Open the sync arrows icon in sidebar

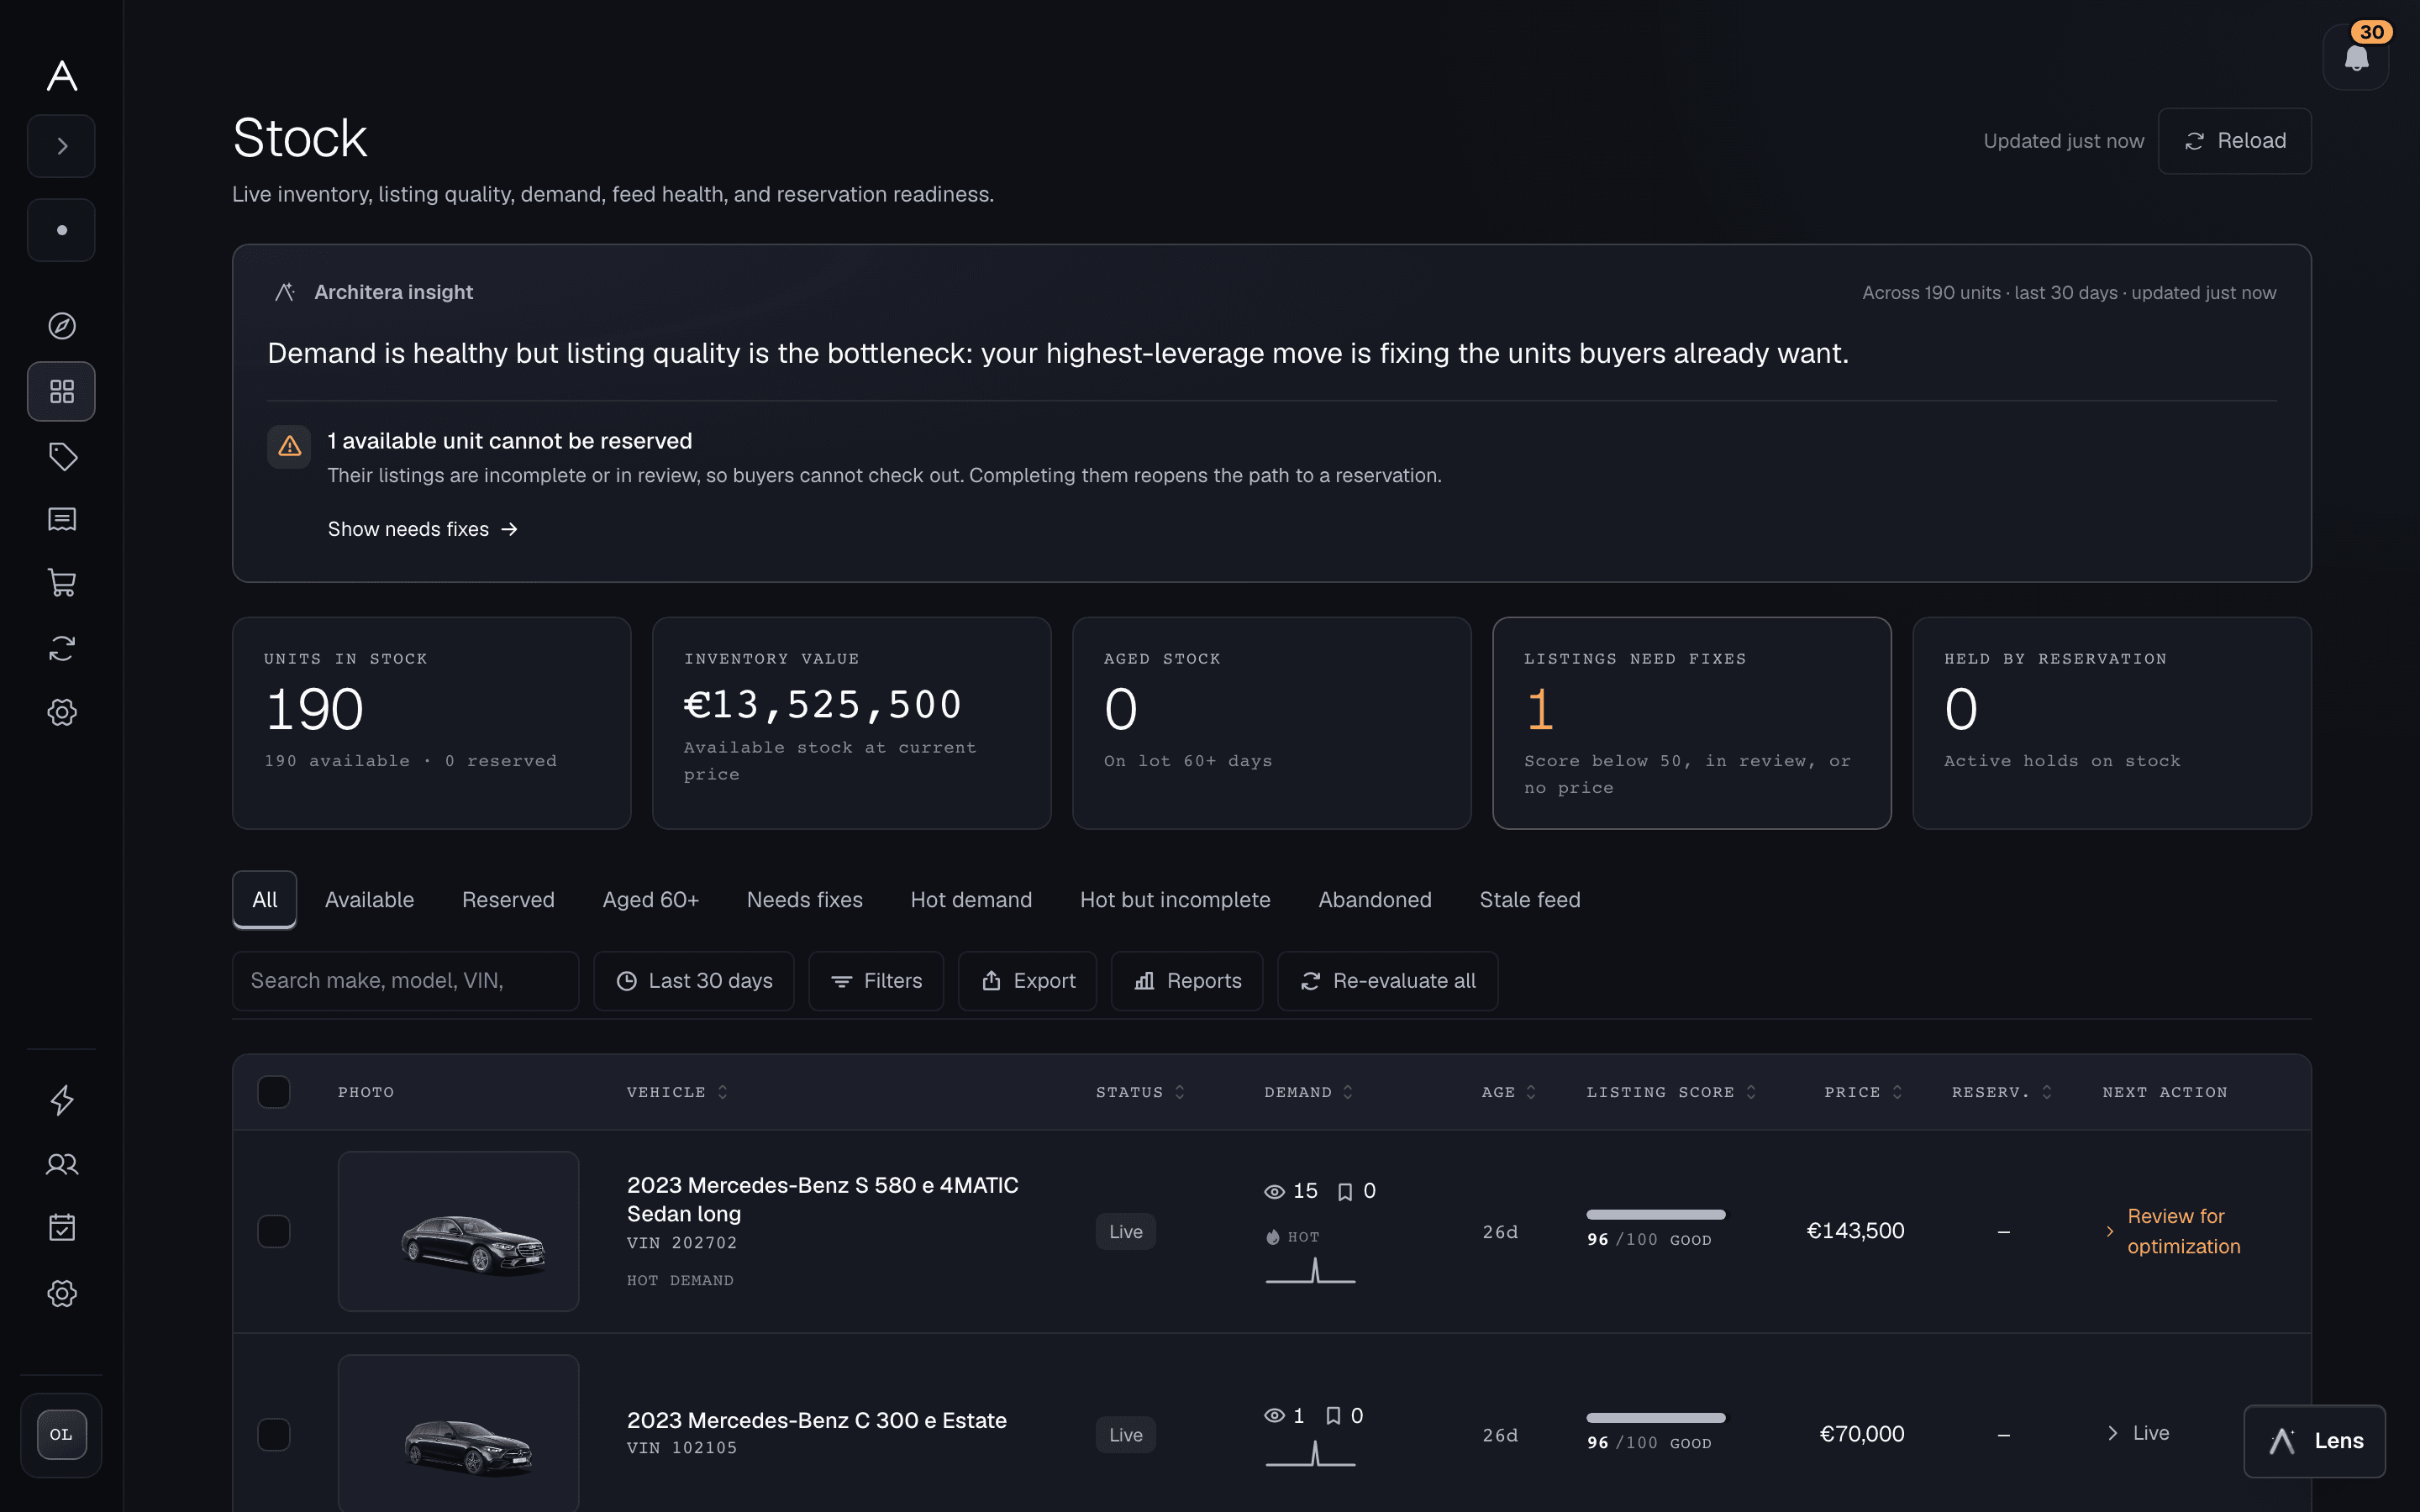click(x=62, y=648)
